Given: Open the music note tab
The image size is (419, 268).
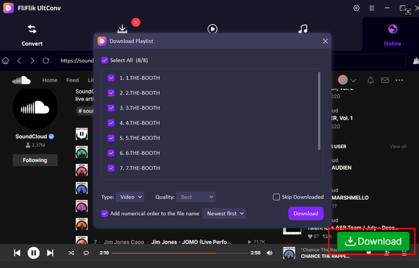Looking at the screenshot, I should pyautogui.click(x=303, y=29).
